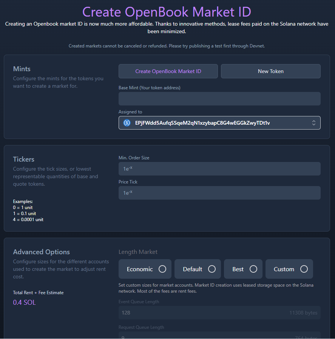Focus the Min. Order Size field
This screenshot has width=335, height=339.
coord(219,169)
